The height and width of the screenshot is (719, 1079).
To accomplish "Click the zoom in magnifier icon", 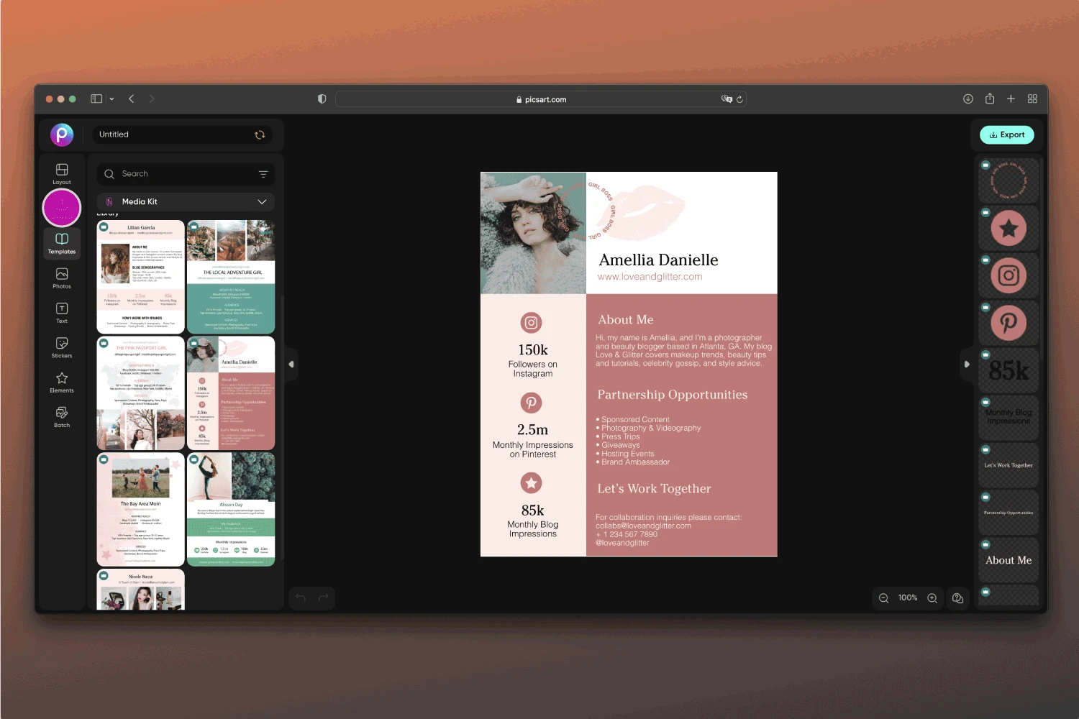I will point(932,597).
